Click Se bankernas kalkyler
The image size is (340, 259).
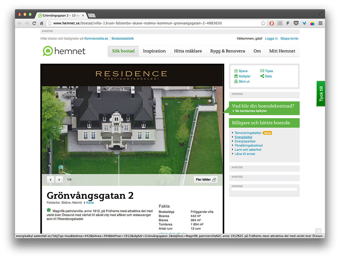[251, 111]
